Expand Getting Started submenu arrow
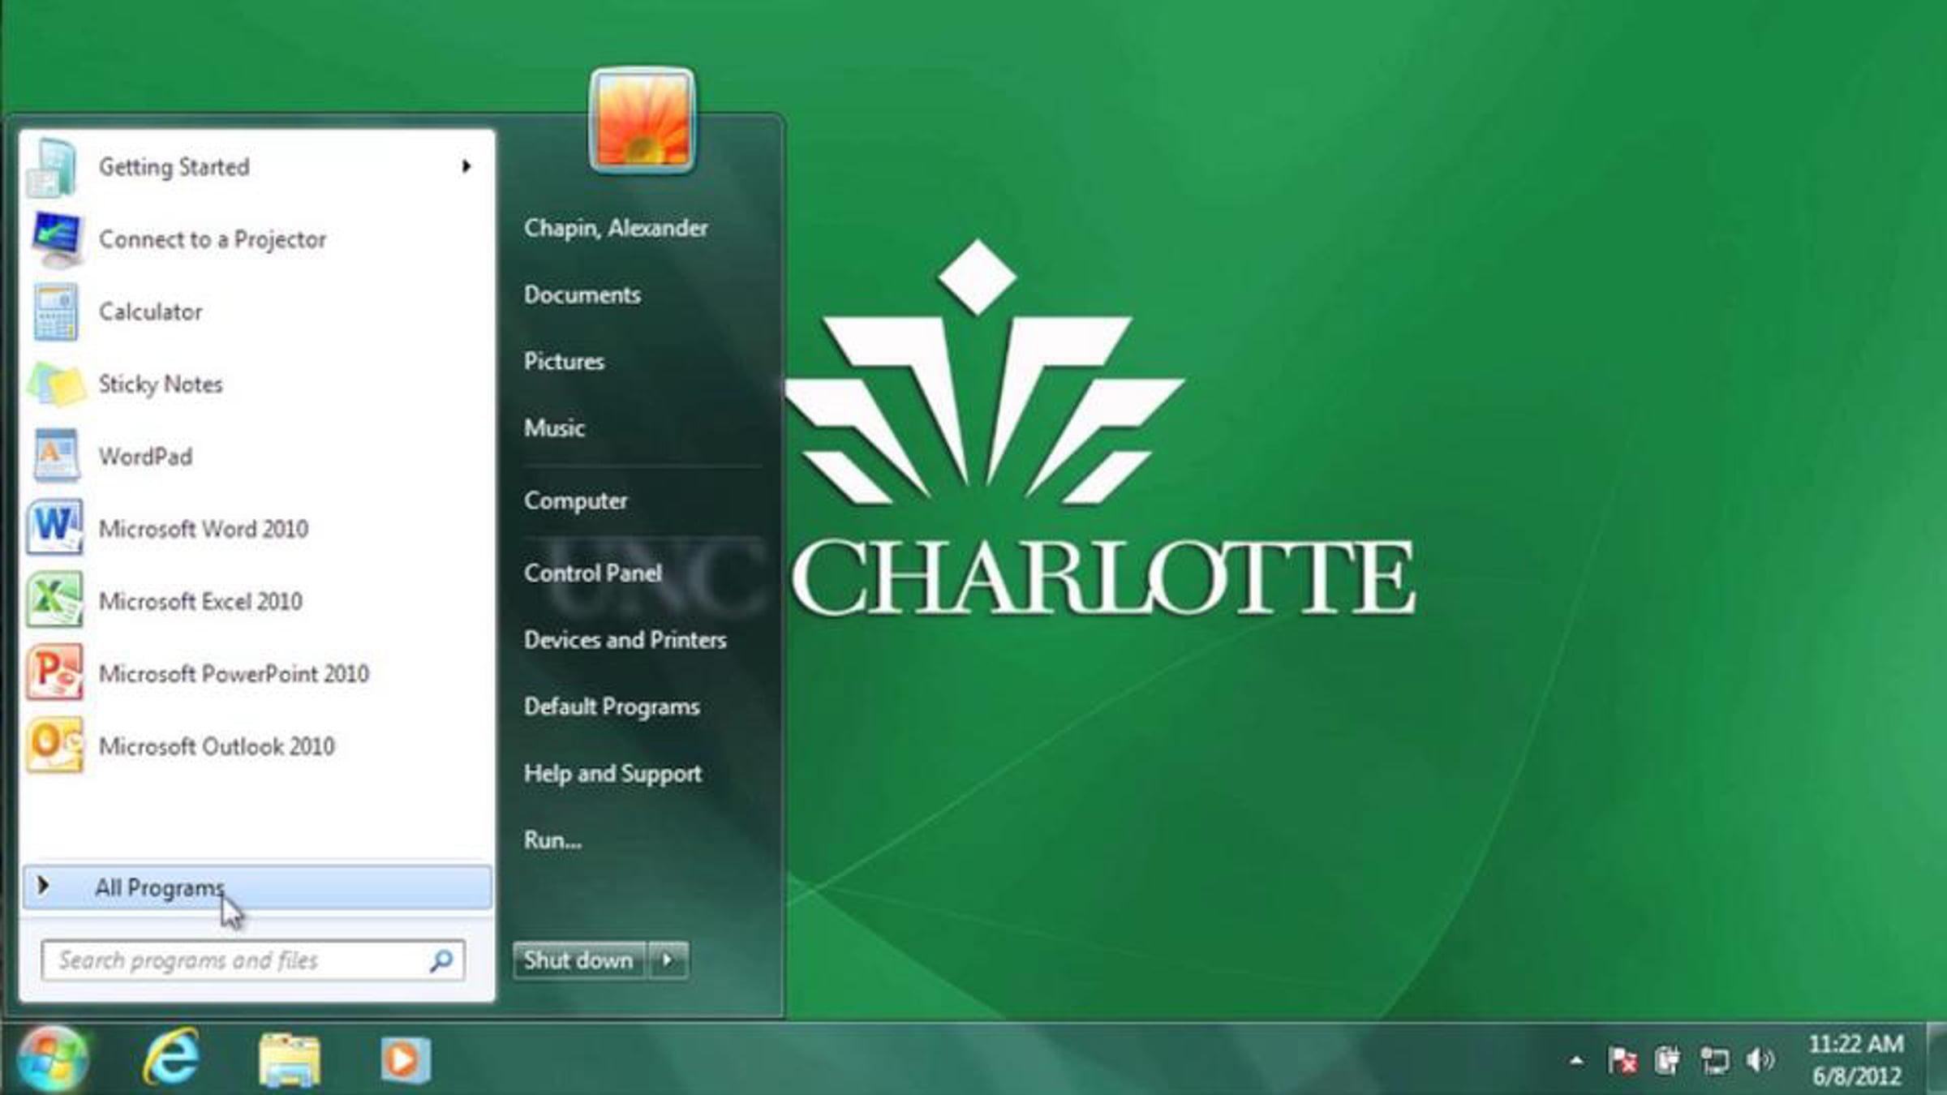Image resolution: width=1947 pixels, height=1095 pixels. [466, 166]
